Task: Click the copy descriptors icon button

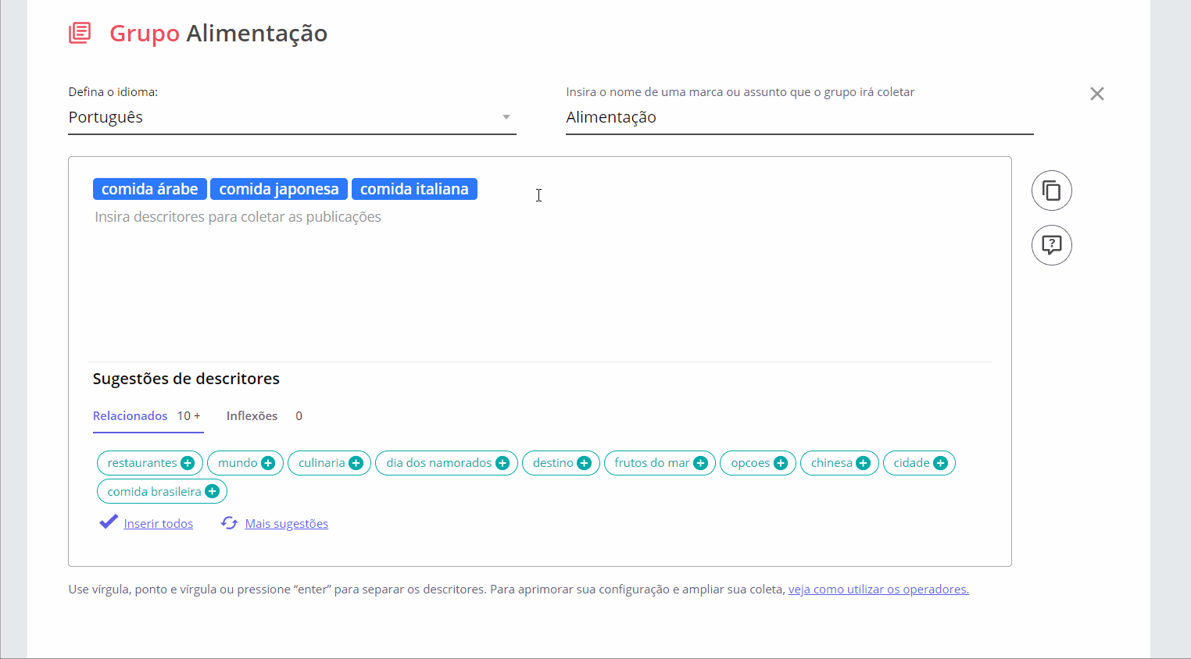Action: [x=1051, y=191]
